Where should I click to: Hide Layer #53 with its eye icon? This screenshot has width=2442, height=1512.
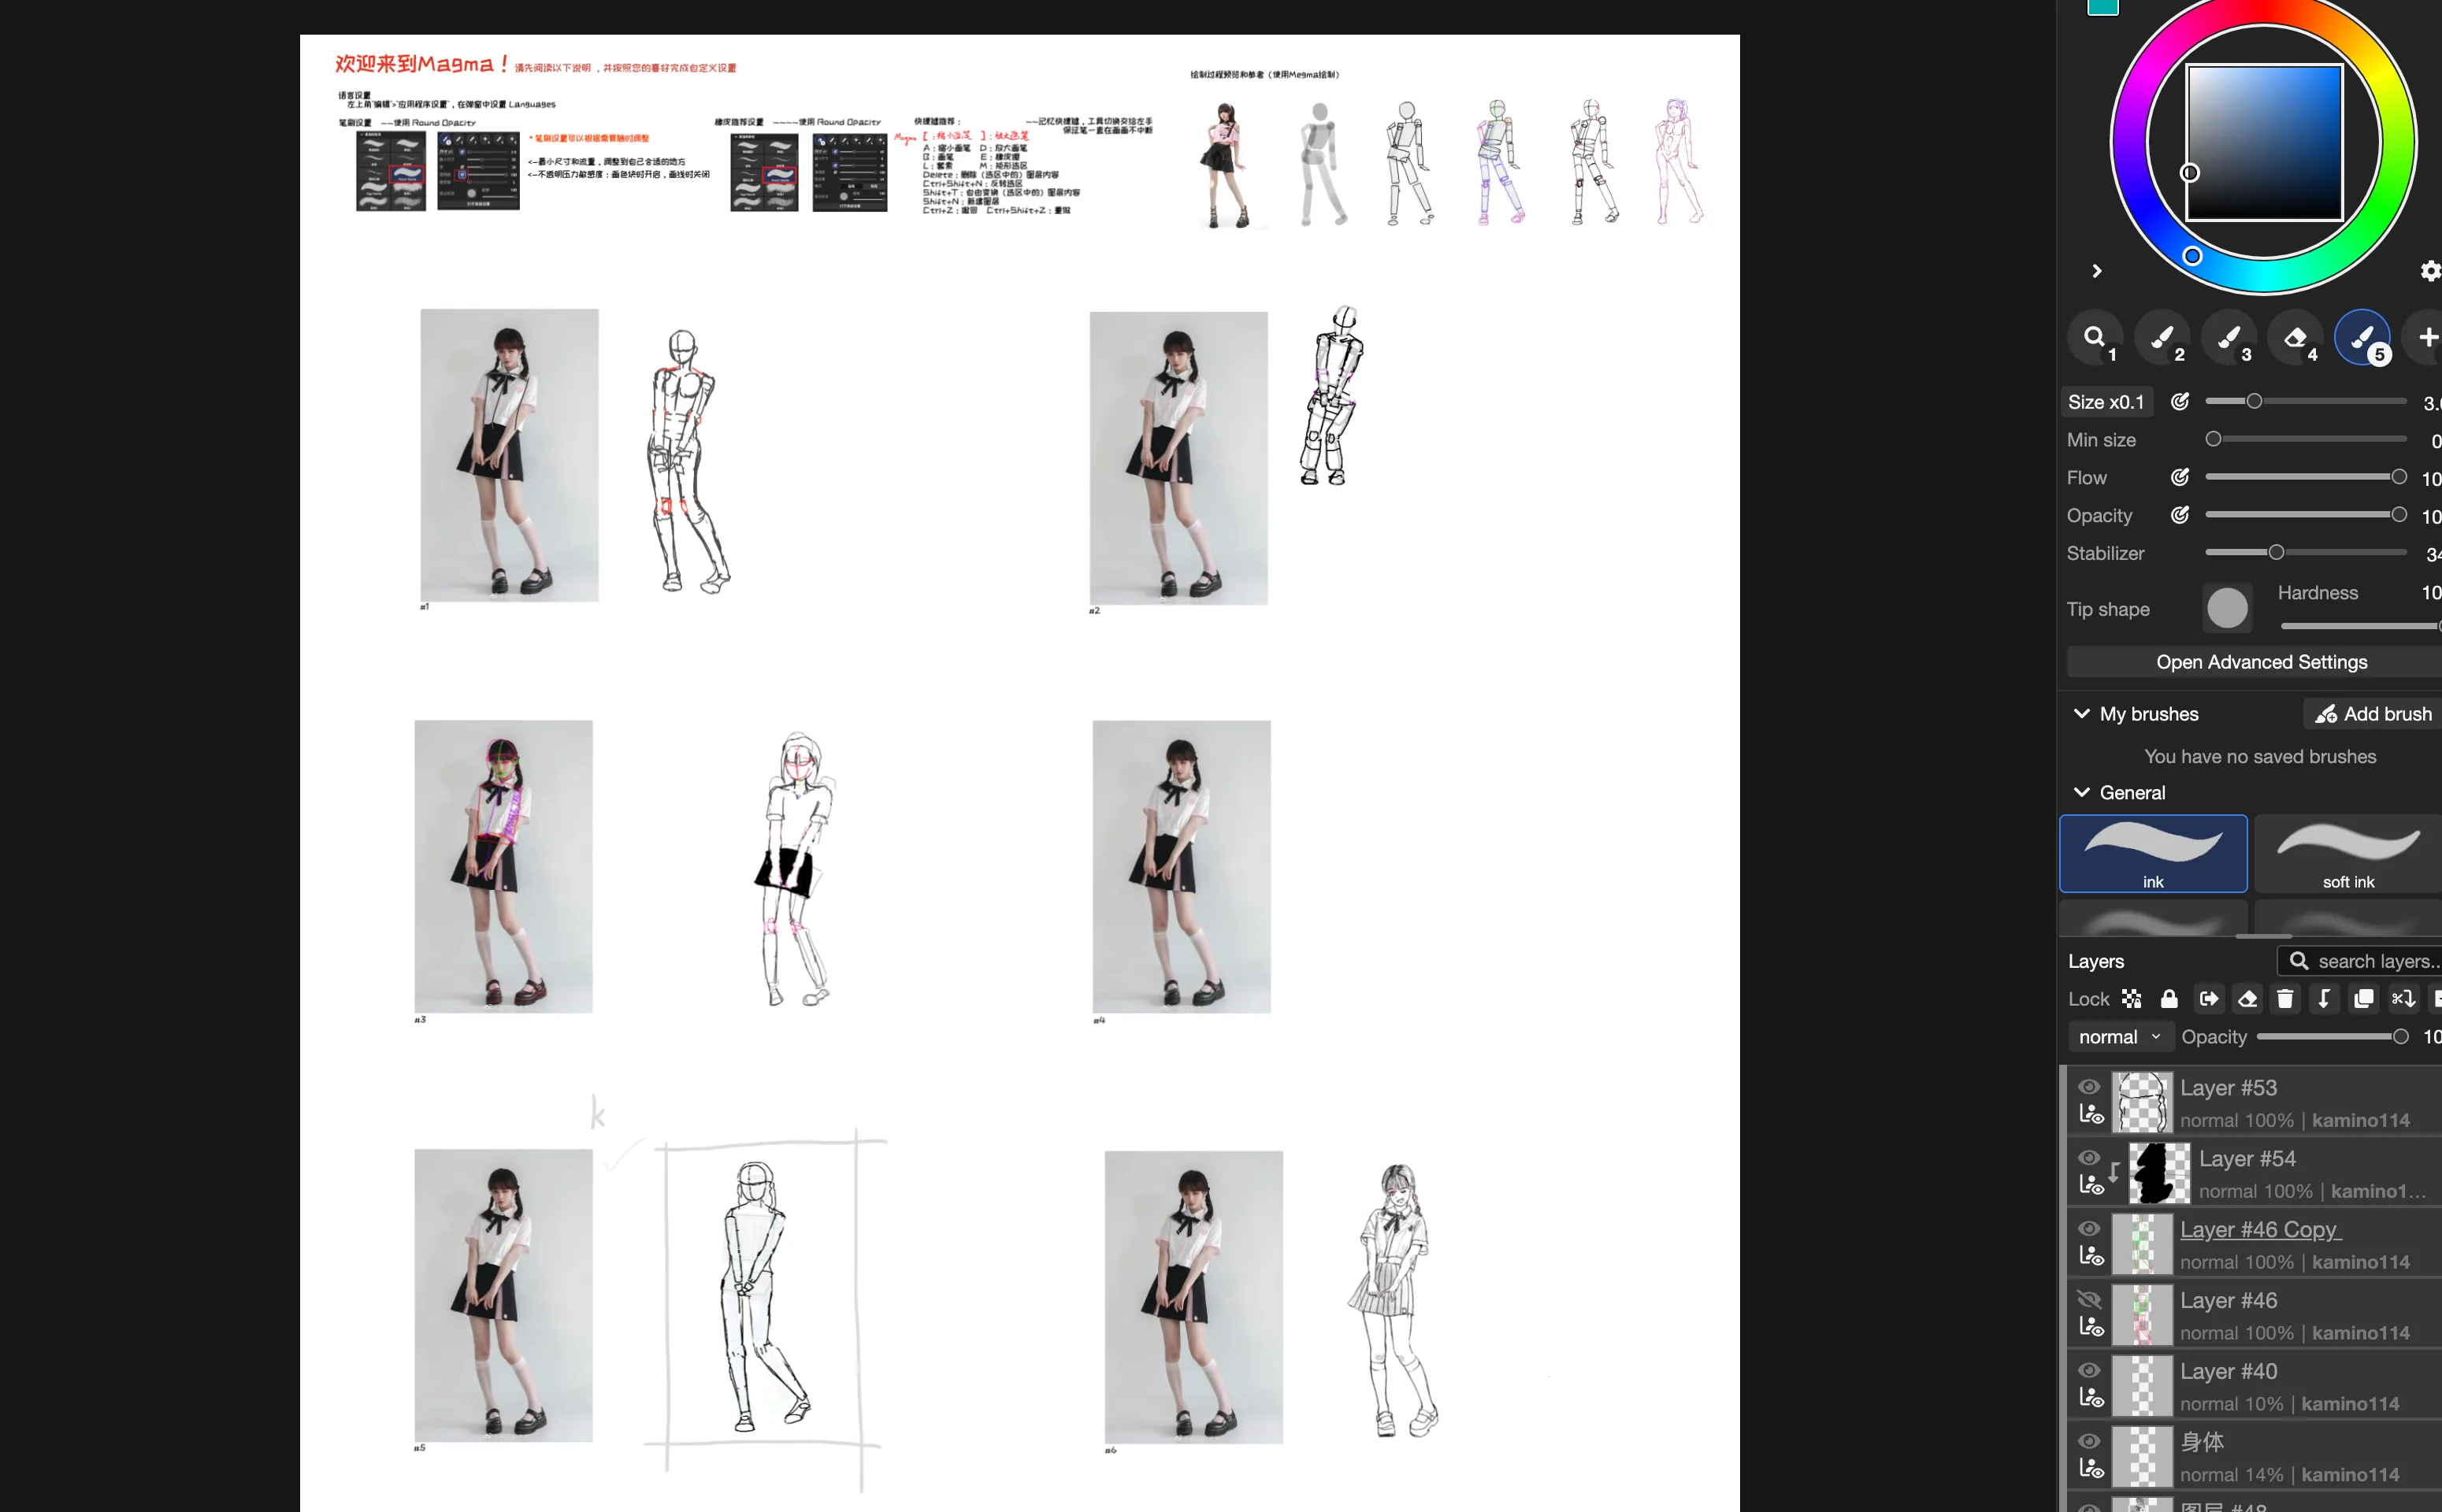pos(2089,1087)
